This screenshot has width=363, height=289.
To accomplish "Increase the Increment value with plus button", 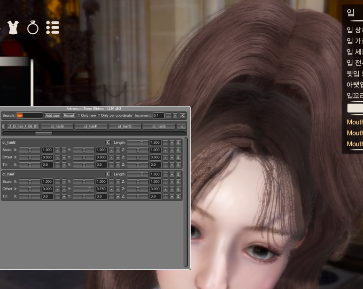I will click(175, 115).
